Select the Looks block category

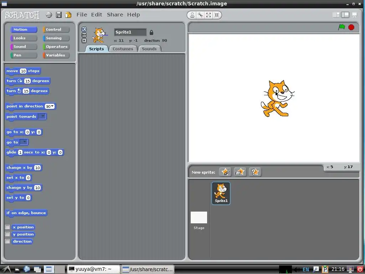pyautogui.click(x=24, y=38)
